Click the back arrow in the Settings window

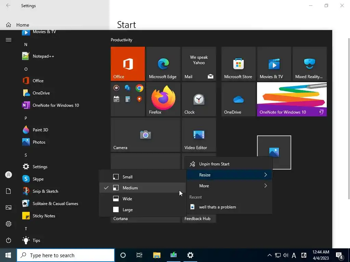[8, 5]
